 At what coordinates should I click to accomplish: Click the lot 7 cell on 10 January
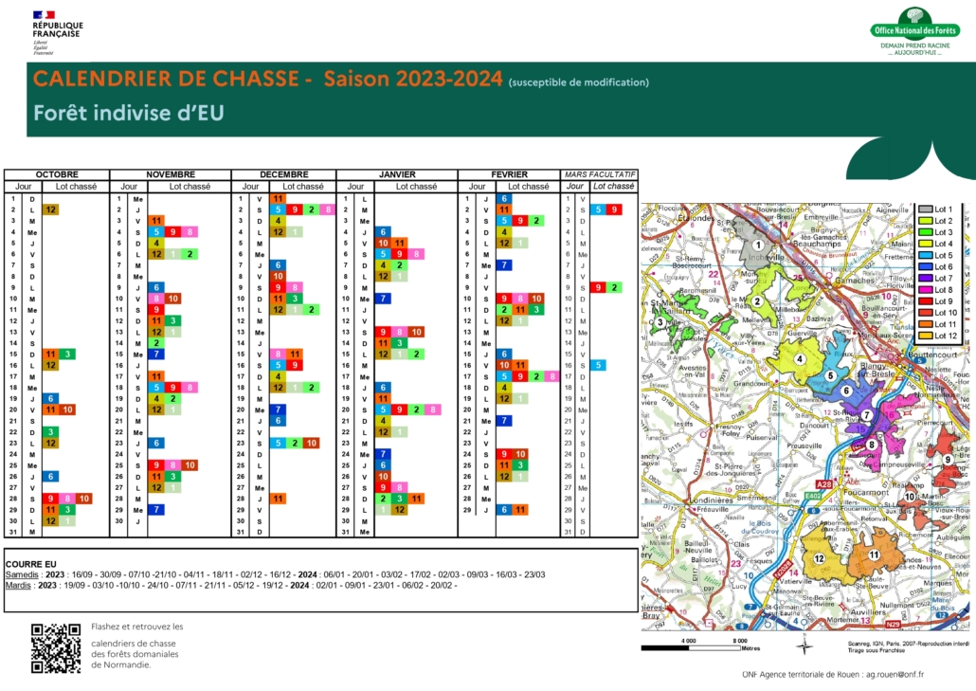point(383,299)
